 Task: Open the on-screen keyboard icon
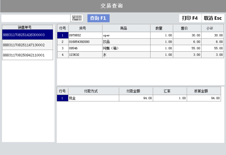coord(77,18)
